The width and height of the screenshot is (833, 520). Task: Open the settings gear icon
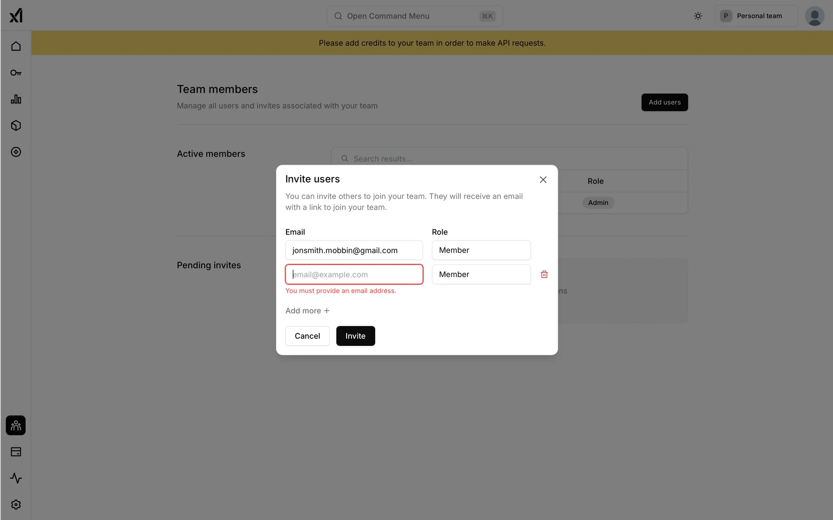point(16,505)
